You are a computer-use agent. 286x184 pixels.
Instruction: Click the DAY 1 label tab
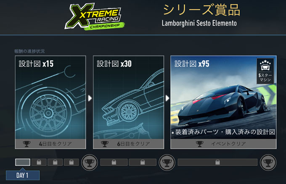[x=23, y=175]
